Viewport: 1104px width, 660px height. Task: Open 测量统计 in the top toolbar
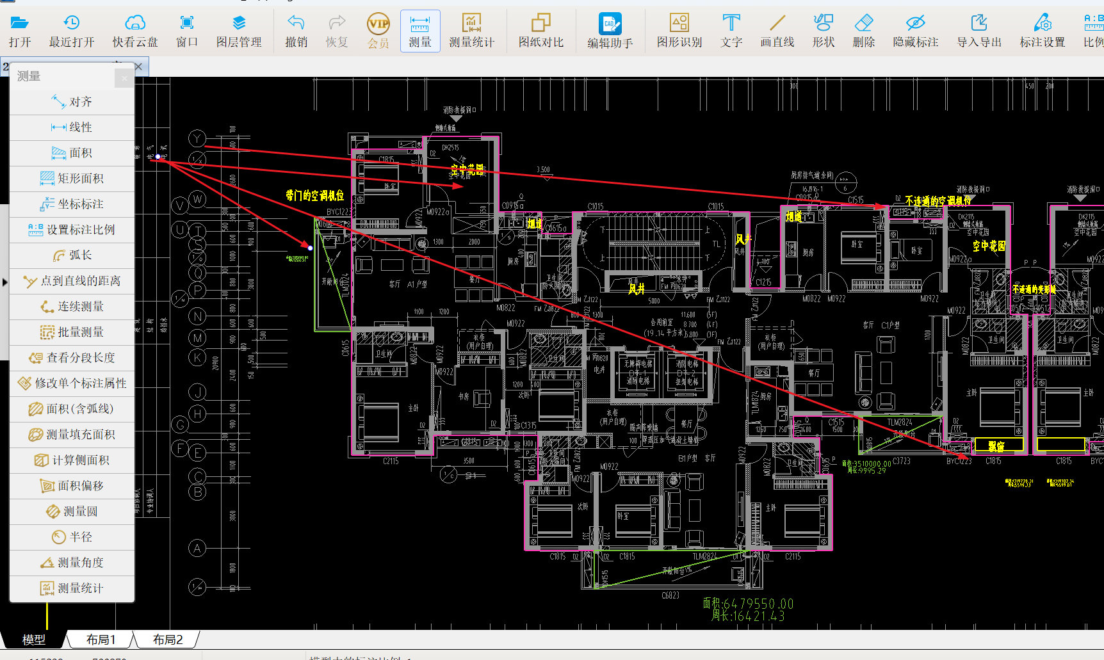[x=472, y=31]
